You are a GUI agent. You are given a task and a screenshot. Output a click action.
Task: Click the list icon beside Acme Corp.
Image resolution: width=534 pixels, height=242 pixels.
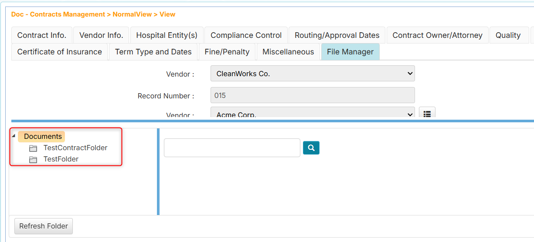click(x=427, y=113)
